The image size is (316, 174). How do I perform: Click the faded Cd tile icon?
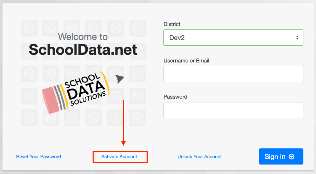click(72, 118)
